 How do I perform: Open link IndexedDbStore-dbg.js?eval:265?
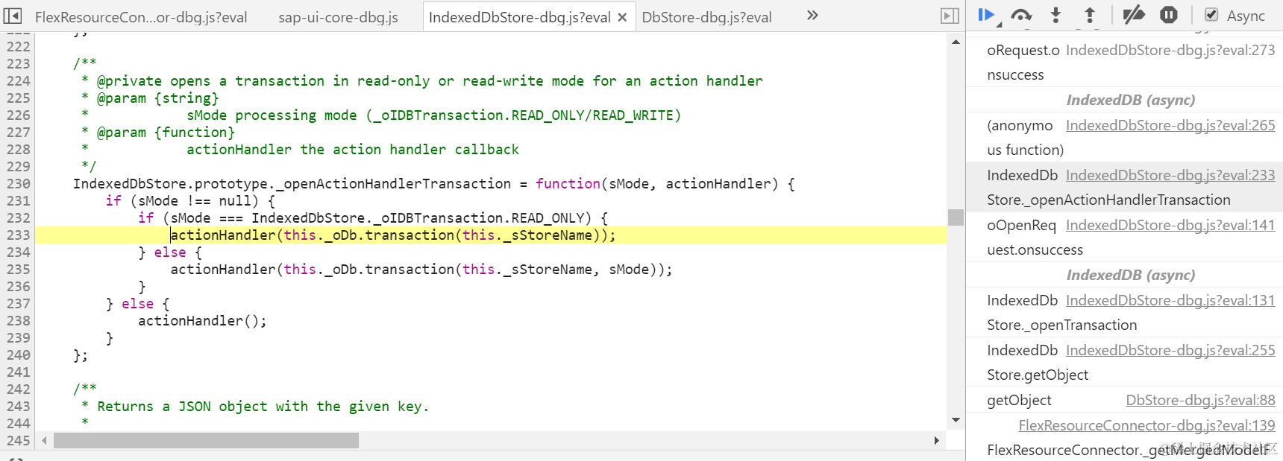(1170, 125)
